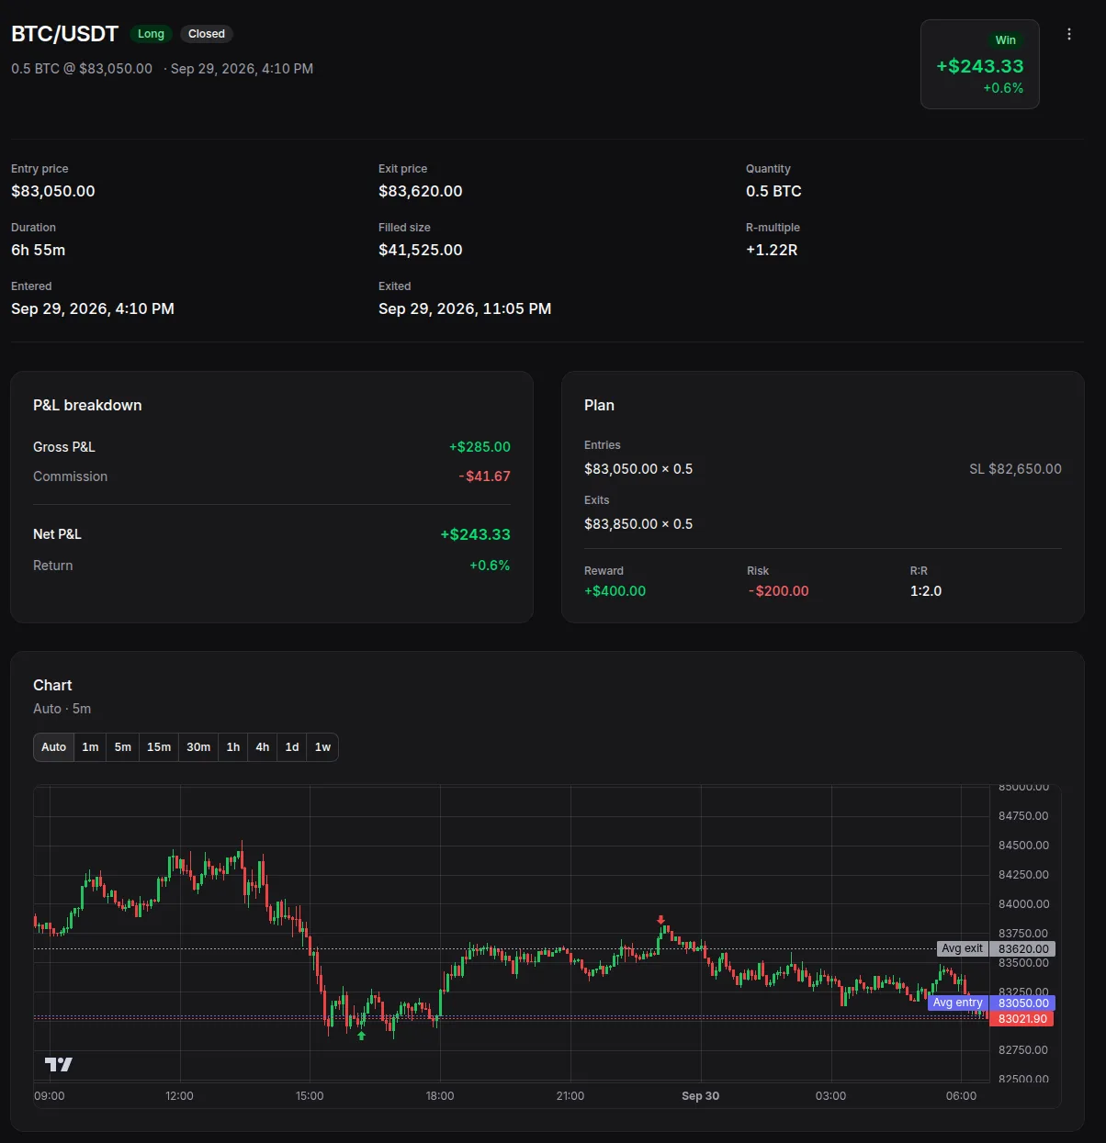Click the planned entry $83,050.00 × 0.5
Image resolution: width=1106 pixels, height=1143 pixels.
(x=638, y=469)
